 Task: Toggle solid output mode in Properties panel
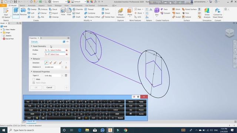(64, 42)
